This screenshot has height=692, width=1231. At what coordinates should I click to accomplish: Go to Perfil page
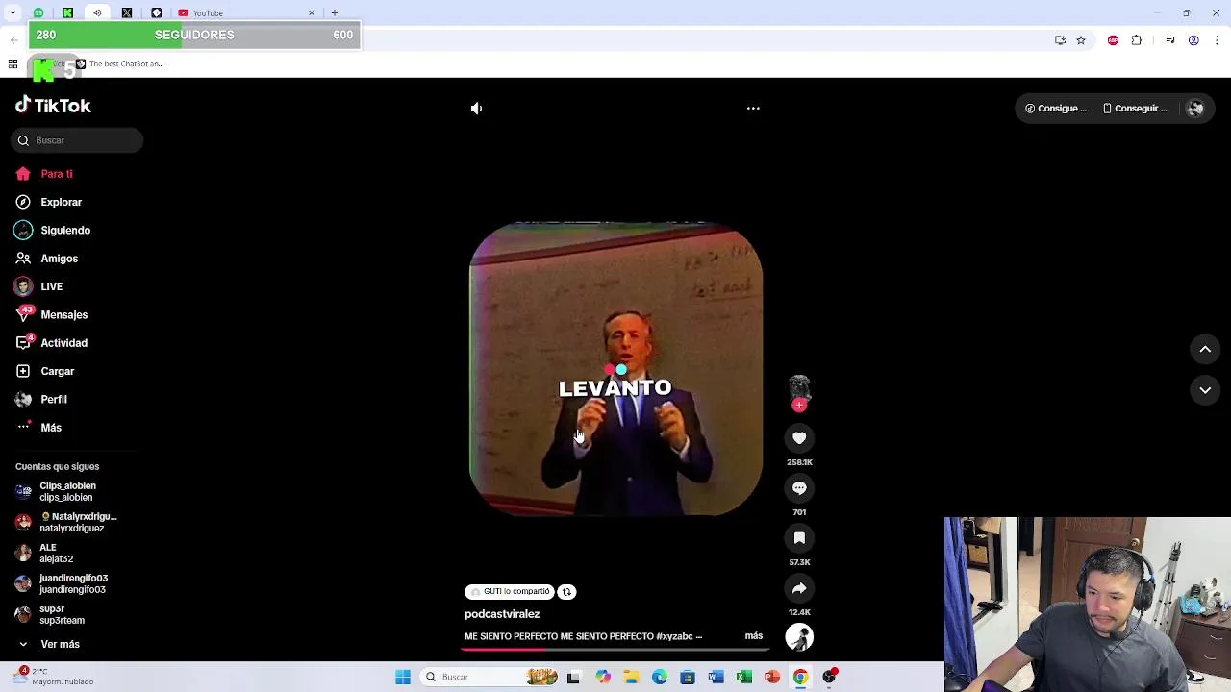pos(41,399)
